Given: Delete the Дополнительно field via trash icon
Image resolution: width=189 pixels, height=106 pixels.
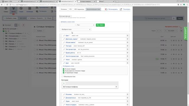Looking at the screenshot, I should (127, 98).
